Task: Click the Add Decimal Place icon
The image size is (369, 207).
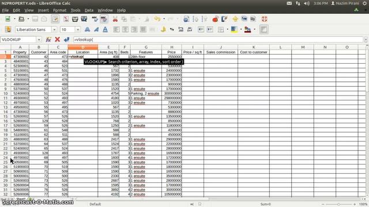Action: tap(180, 29)
